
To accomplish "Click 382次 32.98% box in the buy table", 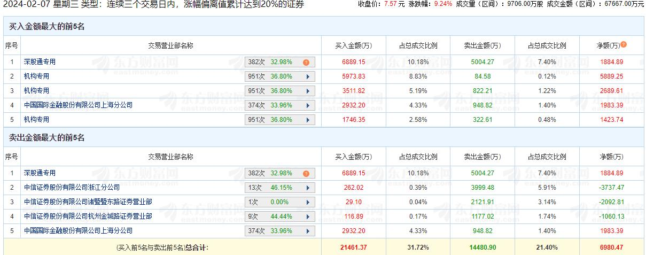I will (280, 62).
